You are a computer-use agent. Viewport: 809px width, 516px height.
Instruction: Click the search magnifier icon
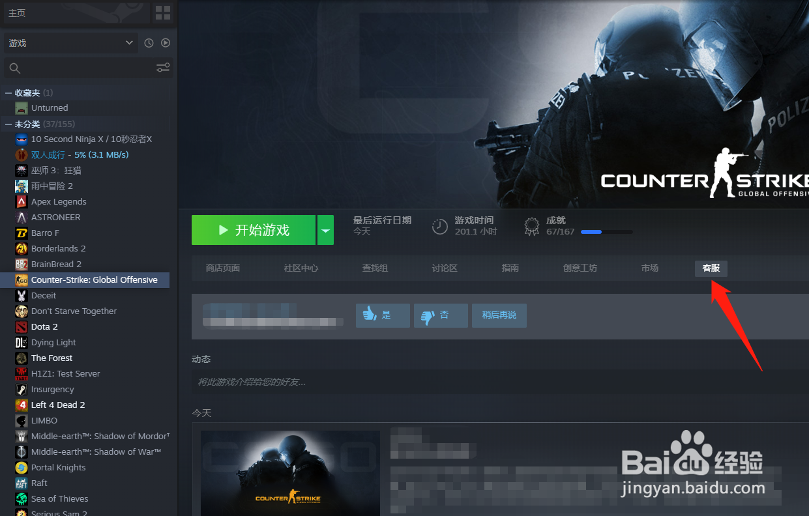point(15,68)
